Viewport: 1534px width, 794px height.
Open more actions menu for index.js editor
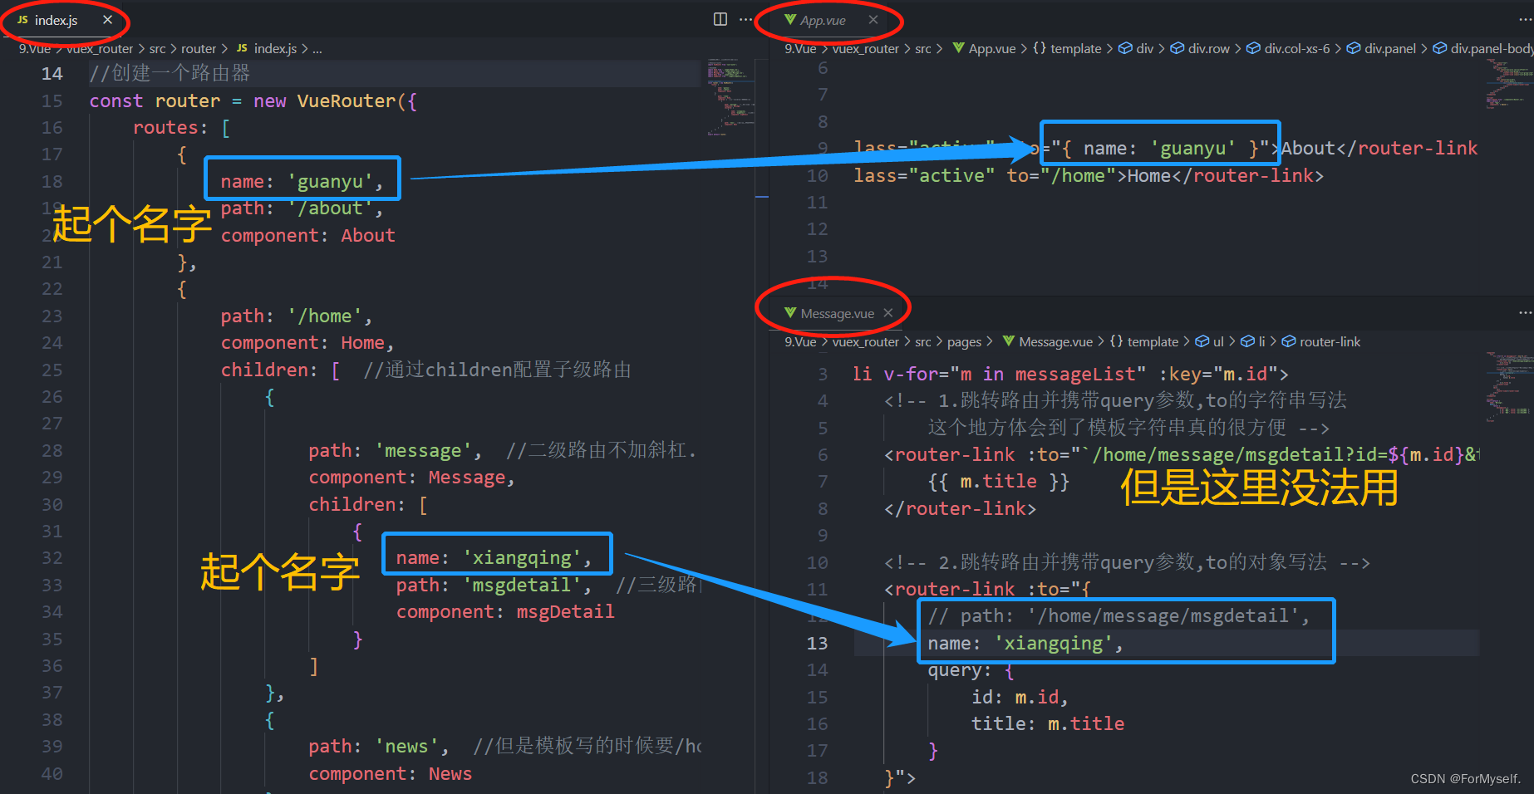pyautogui.click(x=745, y=19)
